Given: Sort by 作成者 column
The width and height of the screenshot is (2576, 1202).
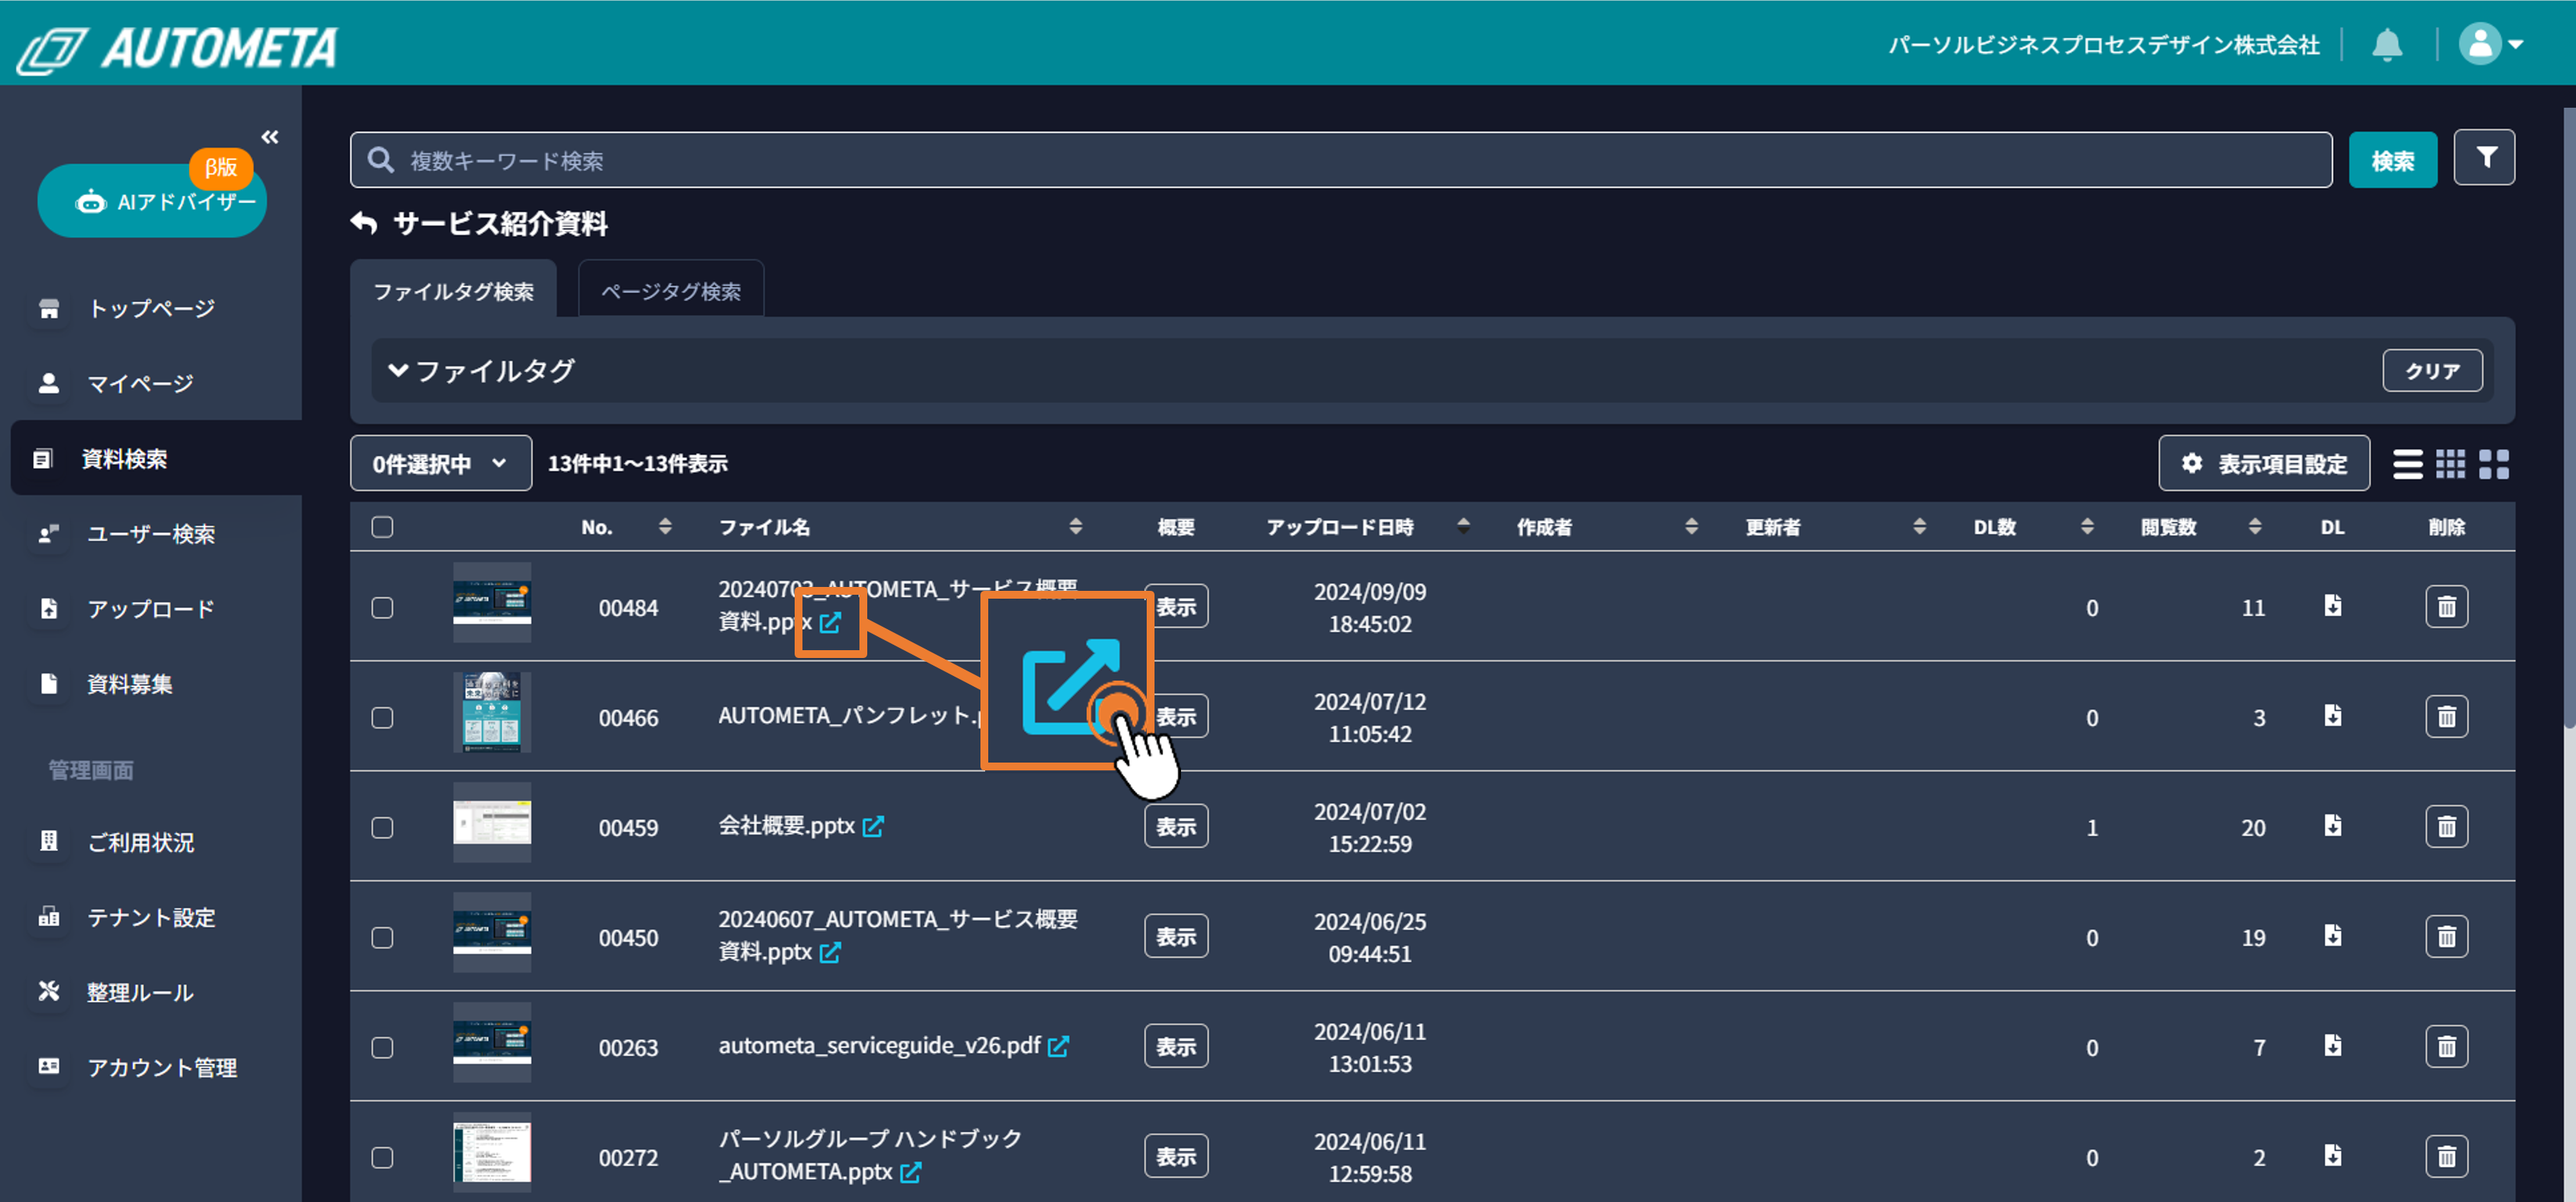Looking at the screenshot, I should 1691,527.
